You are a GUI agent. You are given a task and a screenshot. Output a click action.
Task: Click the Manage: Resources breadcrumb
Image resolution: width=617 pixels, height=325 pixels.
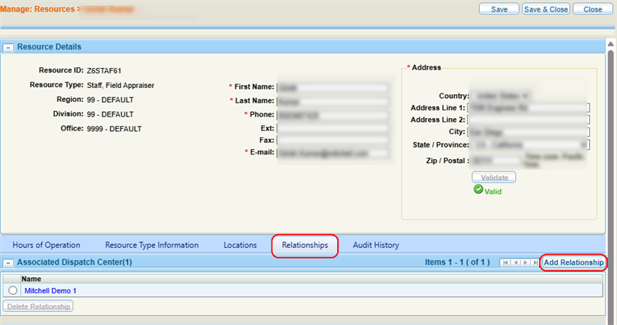coord(37,9)
